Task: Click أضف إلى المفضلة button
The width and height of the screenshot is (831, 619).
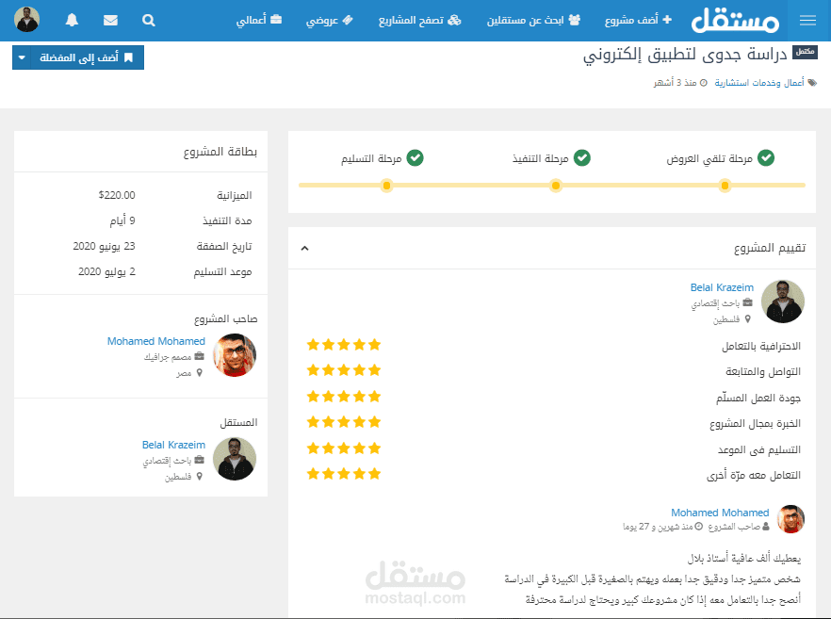Action: pyautogui.click(x=88, y=57)
